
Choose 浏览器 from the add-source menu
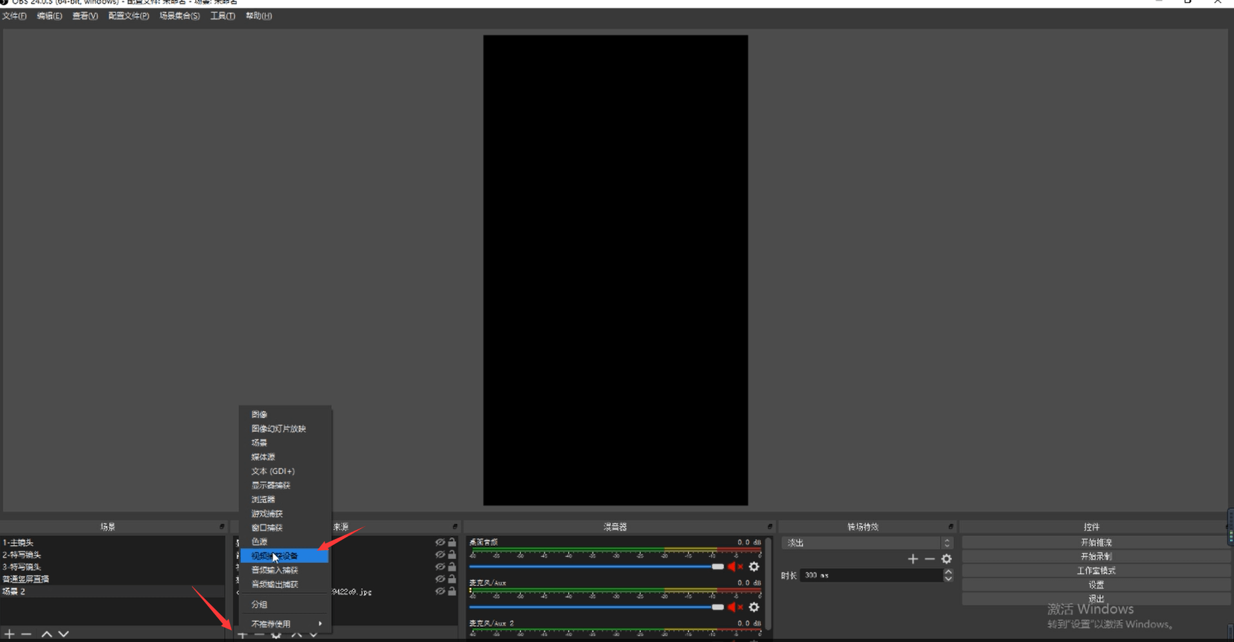tap(285, 499)
